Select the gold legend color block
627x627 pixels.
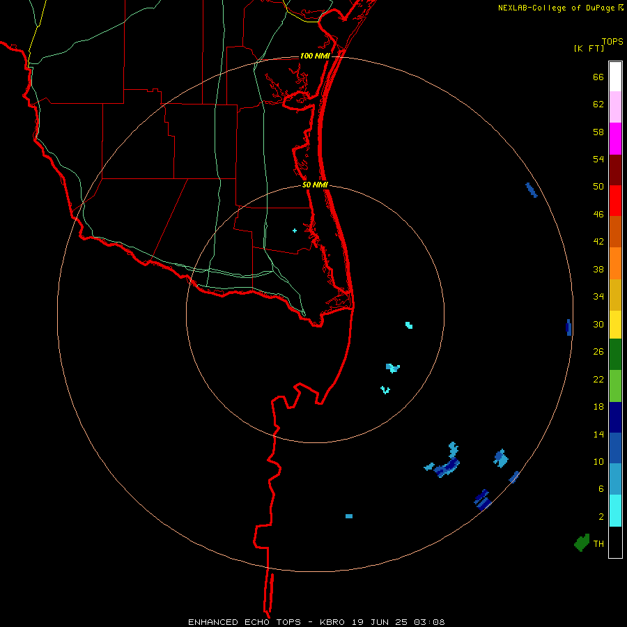click(615, 295)
